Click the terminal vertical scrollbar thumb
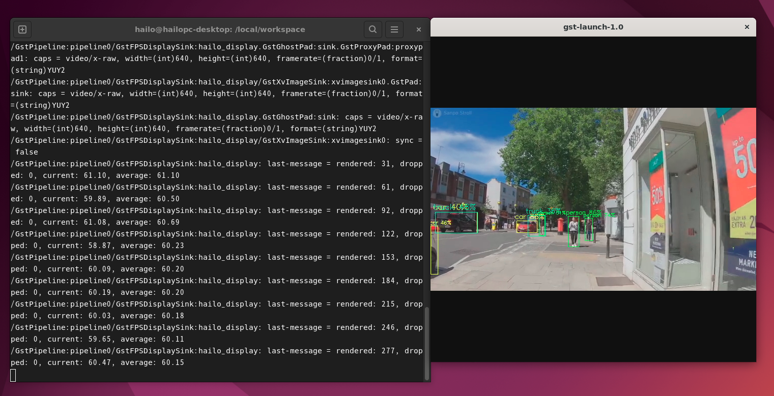This screenshot has height=396, width=774. [426, 343]
